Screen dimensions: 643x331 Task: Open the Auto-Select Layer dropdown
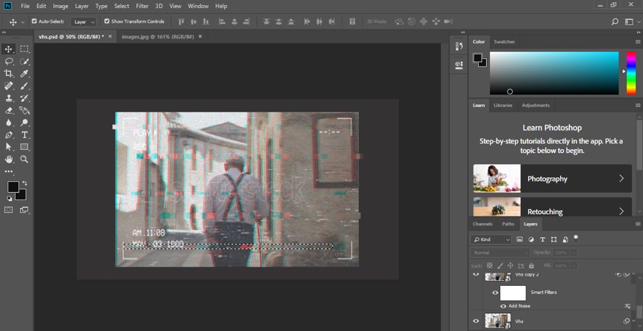83,21
